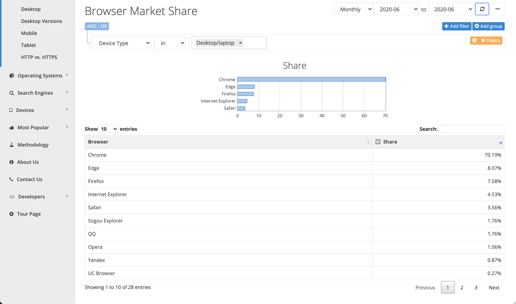The height and width of the screenshot is (304, 516).
Task: Change the Show entries dropdown
Action: point(108,129)
